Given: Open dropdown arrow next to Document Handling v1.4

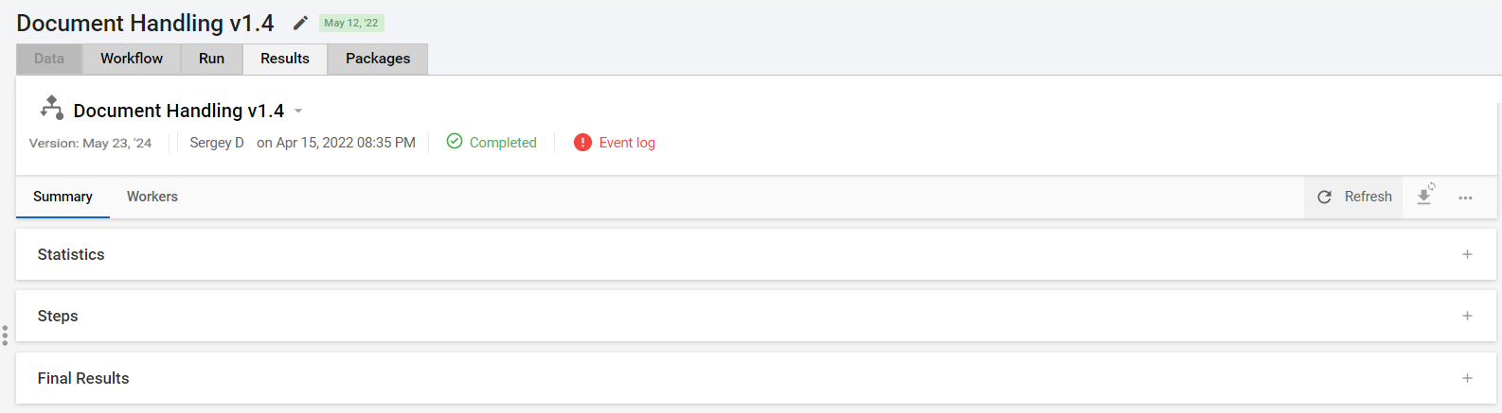Looking at the screenshot, I should click(x=298, y=112).
